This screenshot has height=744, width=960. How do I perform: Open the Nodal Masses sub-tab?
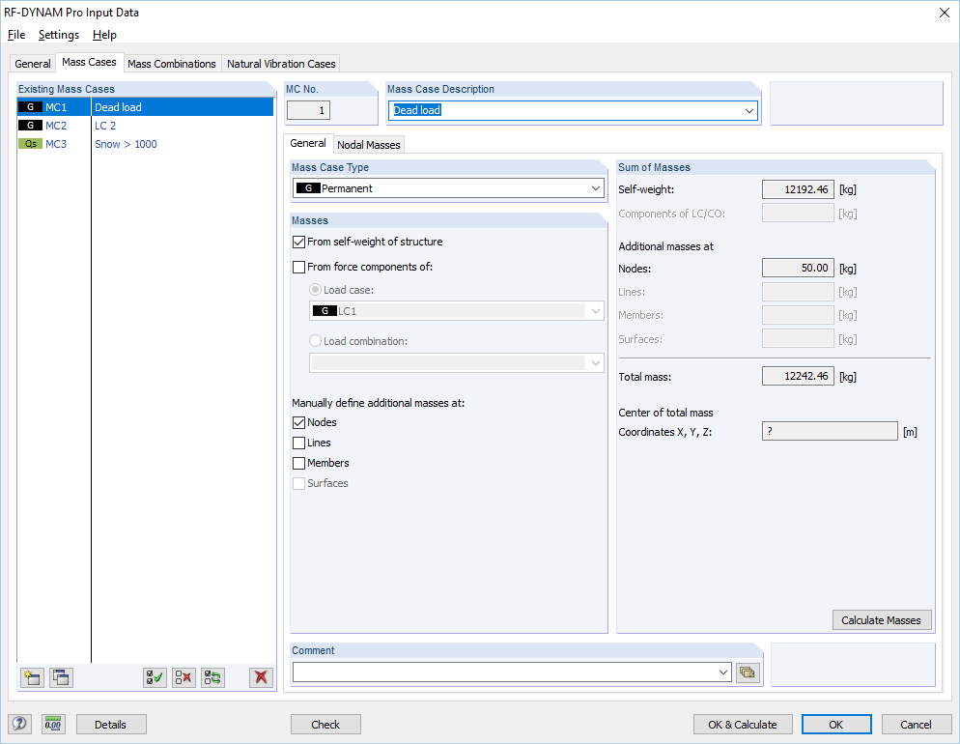(369, 145)
